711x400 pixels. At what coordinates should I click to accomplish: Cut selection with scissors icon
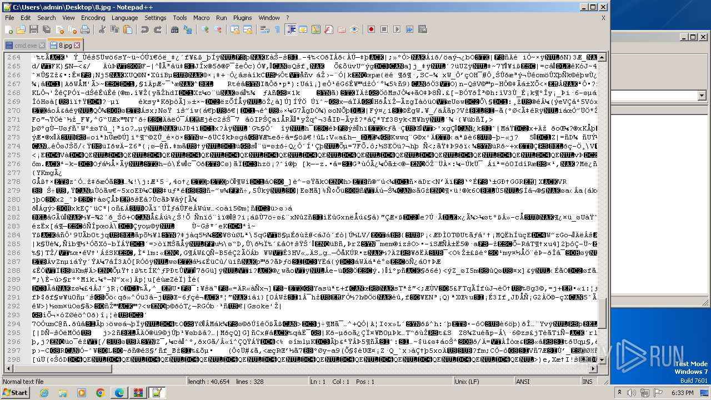pos(102,29)
